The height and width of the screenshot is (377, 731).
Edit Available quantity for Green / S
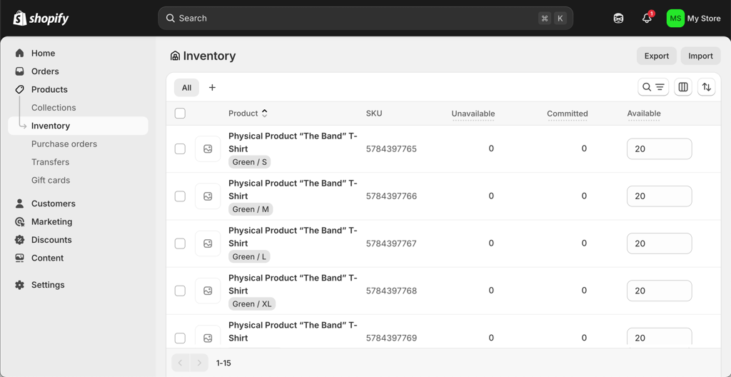coord(659,149)
